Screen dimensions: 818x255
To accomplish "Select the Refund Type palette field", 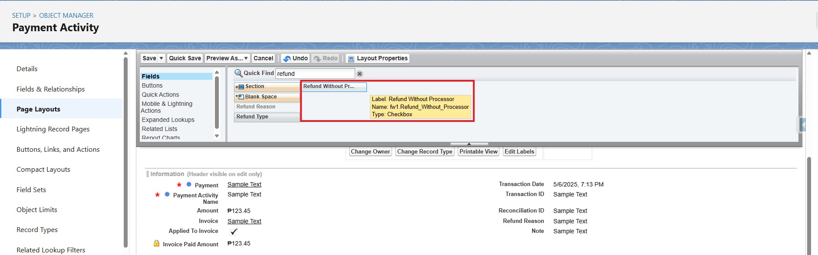I will coord(267,117).
